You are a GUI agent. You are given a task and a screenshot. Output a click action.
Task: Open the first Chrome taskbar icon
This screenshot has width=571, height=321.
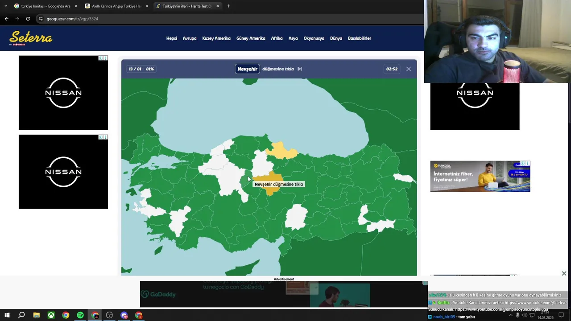coord(66,316)
